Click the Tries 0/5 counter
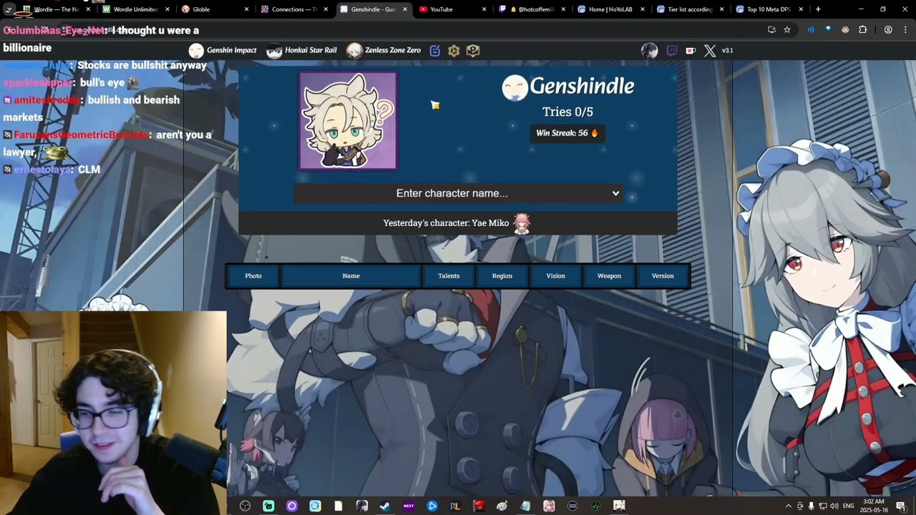The width and height of the screenshot is (916, 515). [x=567, y=112]
